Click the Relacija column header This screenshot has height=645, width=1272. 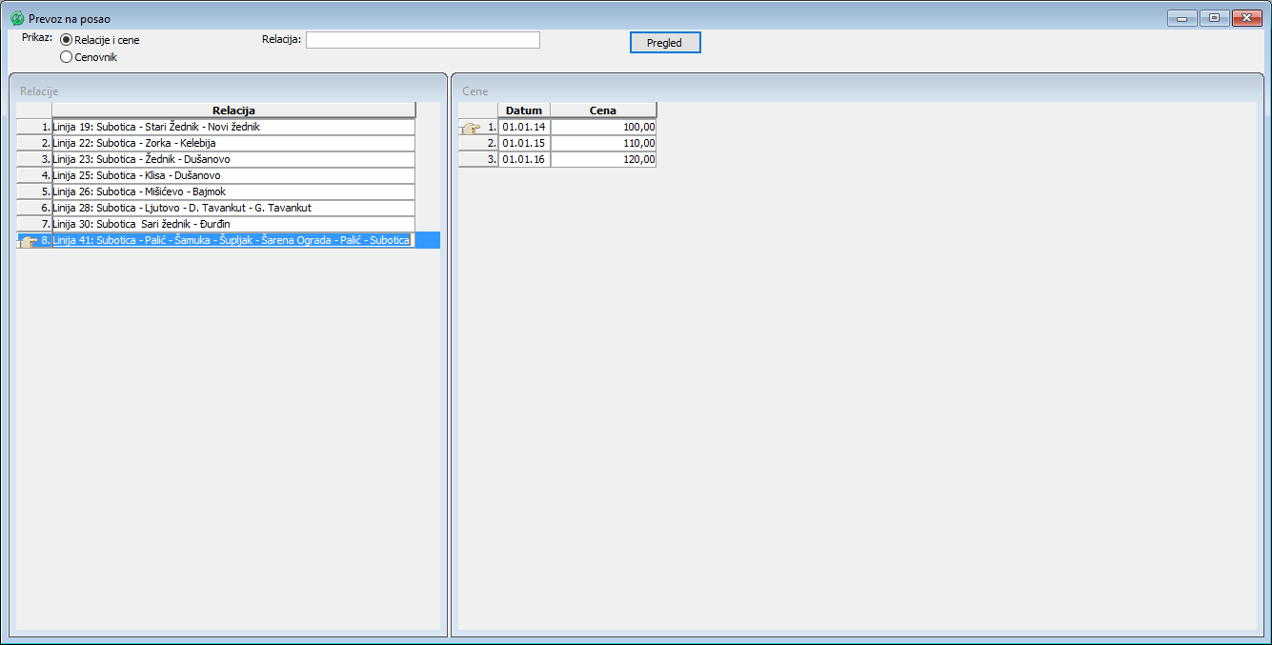[x=233, y=111]
